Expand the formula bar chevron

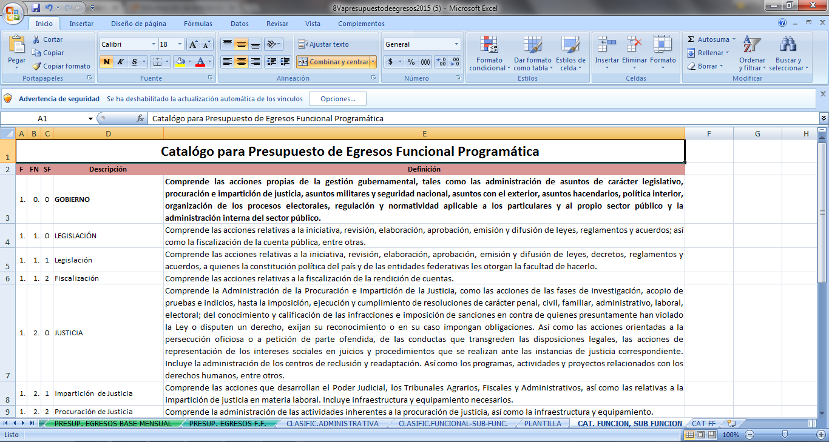pyautogui.click(x=824, y=118)
